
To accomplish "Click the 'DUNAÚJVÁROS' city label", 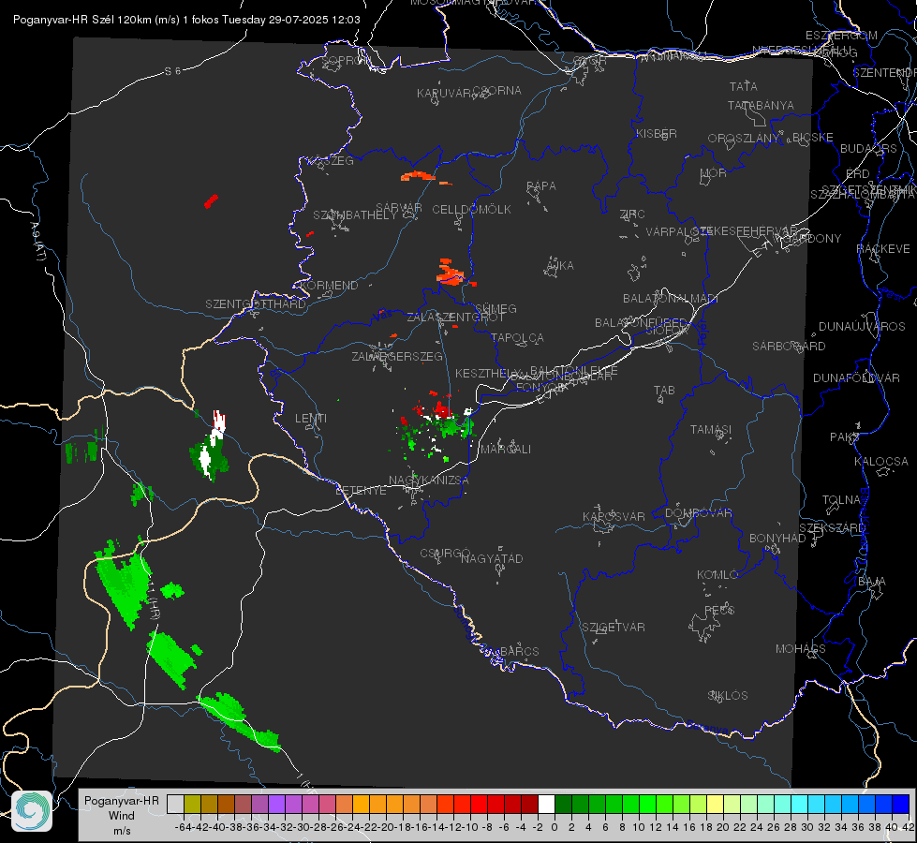I will 862,327.
